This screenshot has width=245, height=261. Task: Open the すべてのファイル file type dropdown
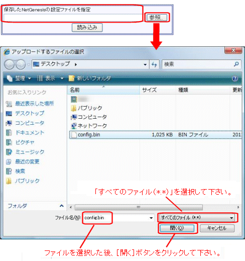[197, 218]
